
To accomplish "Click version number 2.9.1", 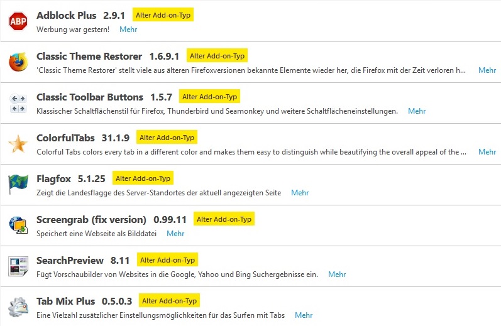I will pos(114,15).
